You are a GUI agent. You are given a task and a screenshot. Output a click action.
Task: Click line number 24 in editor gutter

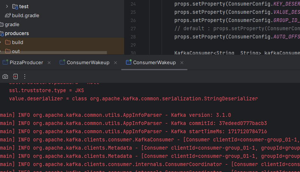tap(133, 4)
